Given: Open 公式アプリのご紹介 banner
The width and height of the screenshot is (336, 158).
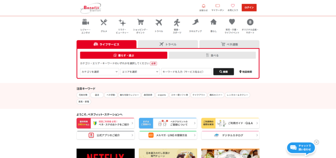Looking at the screenshot, I should 105,135.
